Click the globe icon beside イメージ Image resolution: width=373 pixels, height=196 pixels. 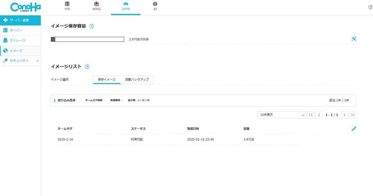click(5, 51)
